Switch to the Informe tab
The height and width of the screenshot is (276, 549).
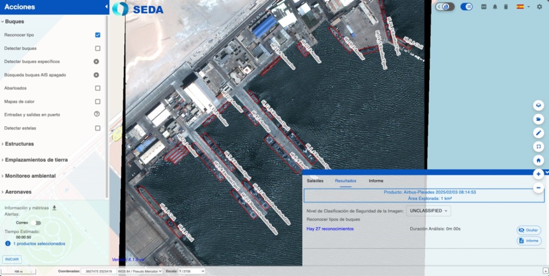376,181
